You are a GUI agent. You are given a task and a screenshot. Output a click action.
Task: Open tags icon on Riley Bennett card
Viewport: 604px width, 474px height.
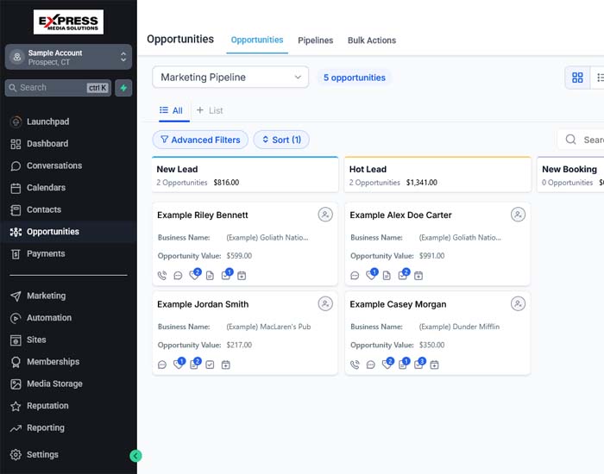194,275
